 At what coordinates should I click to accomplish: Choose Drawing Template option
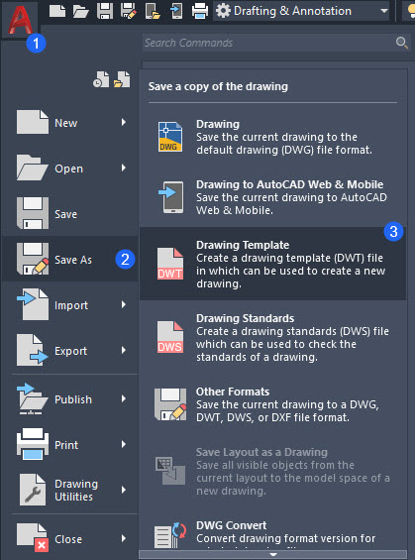pos(273,264)
